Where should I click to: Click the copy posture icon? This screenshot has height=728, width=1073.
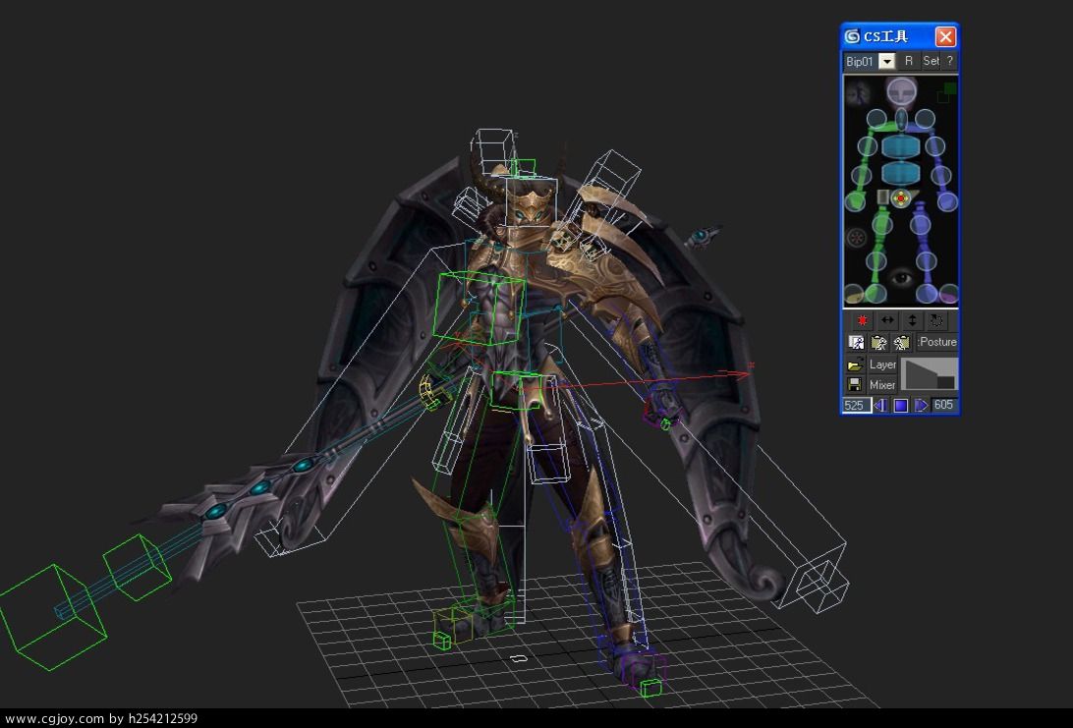[857, 342]
